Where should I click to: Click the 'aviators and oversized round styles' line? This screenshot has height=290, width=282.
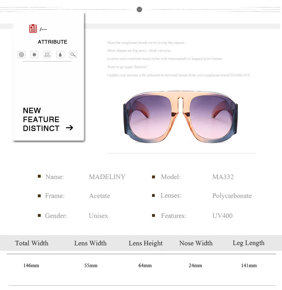(x=165, y=58)
